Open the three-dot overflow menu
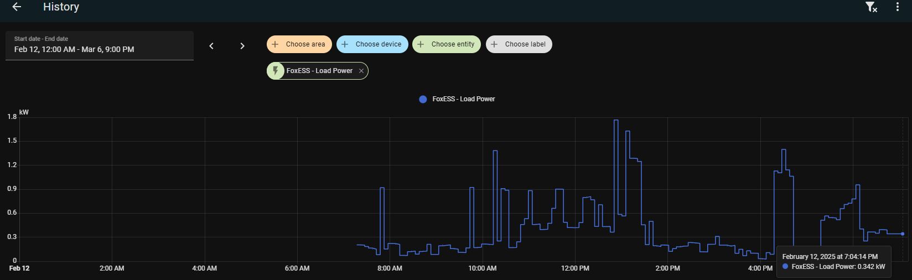Screen dimensions: 912x280 [897, 7]
